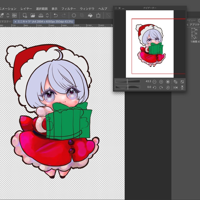Click the Navigator zoom slider
The width and height of the screenshot is (200, 200).
[x=127, y=82]
